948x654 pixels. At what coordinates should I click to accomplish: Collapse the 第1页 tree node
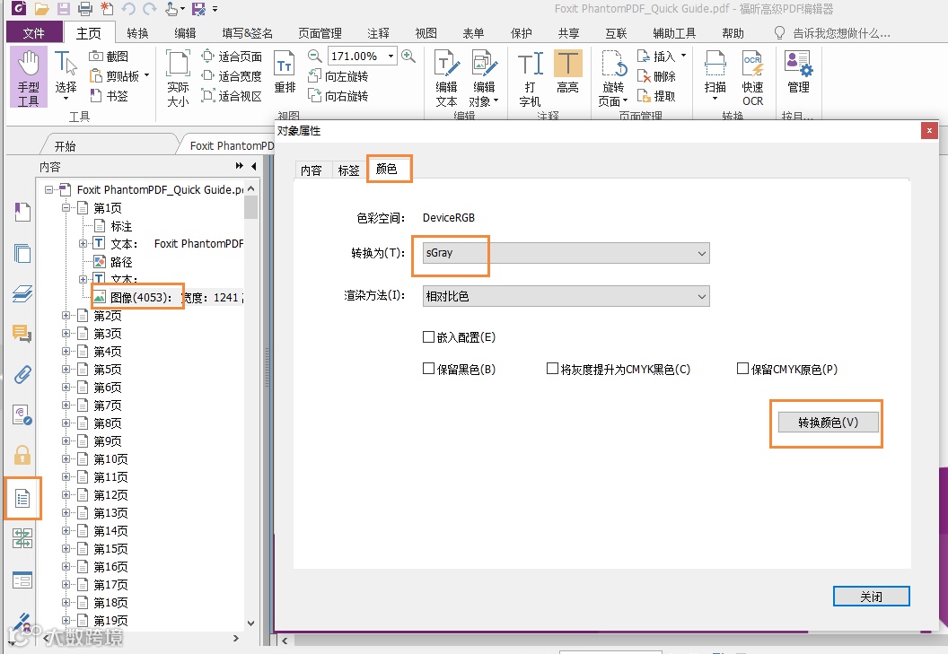66,207
